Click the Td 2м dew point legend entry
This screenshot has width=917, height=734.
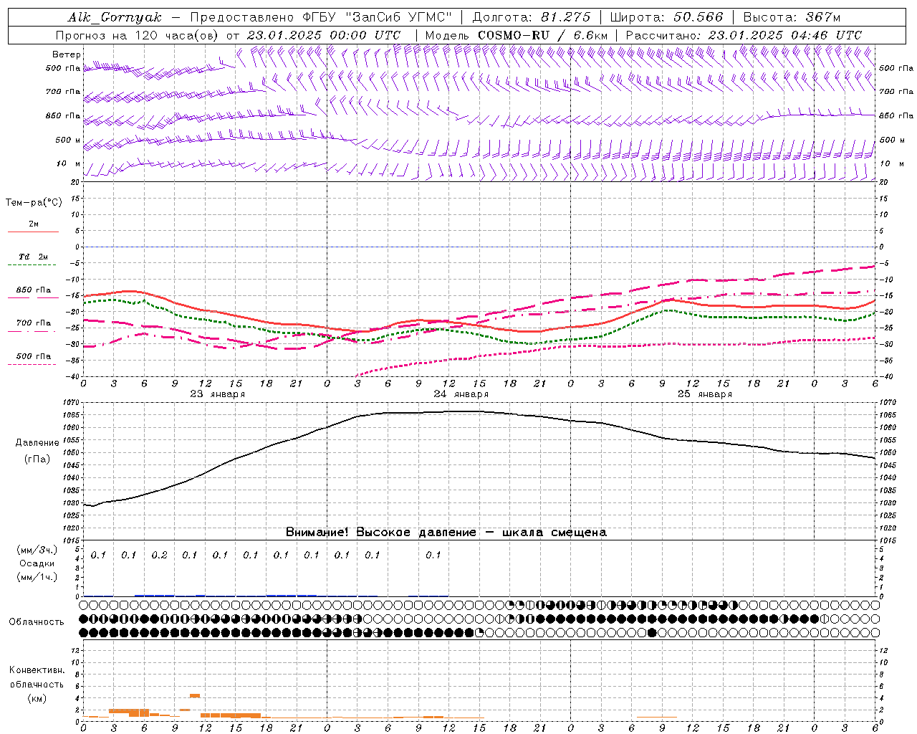click(33, 257)
